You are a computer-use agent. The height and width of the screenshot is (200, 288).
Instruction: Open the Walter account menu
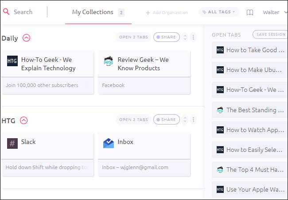275,12
